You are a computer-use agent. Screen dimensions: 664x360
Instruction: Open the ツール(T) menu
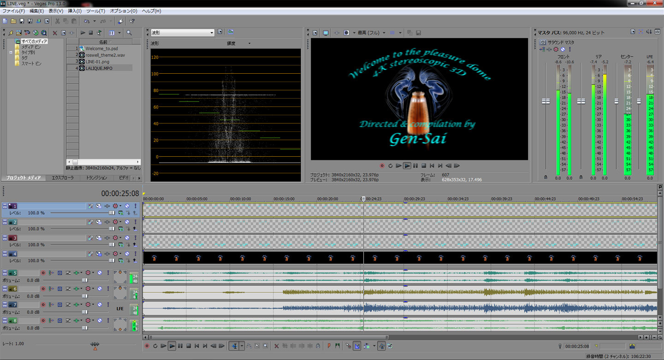pyautogui.click(x=95, y=11)
